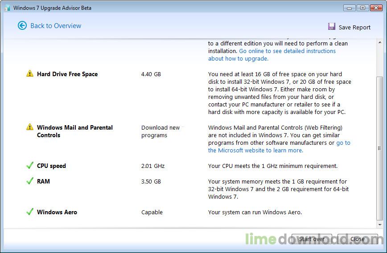Follow the 'go to the Microsoft website to learn more' link
The width and height of the screenshot is (387, 253).
pos(279,147)
